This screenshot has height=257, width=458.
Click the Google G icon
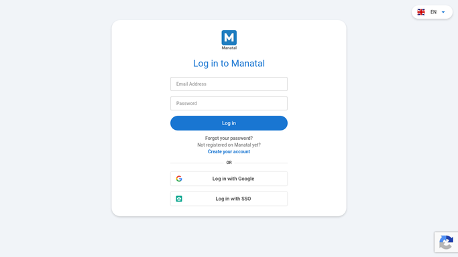pos(179,179)
